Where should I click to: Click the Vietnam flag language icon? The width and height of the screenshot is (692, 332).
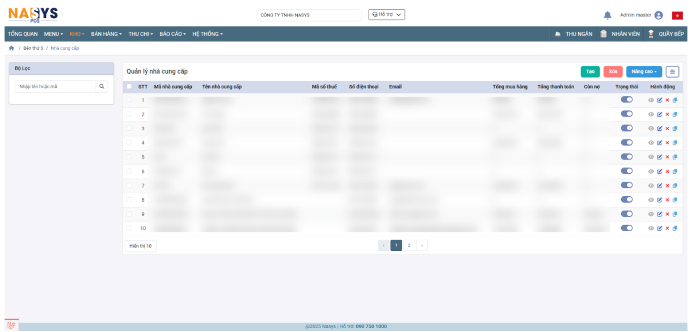pyautogui.click(x=677, y=15)
